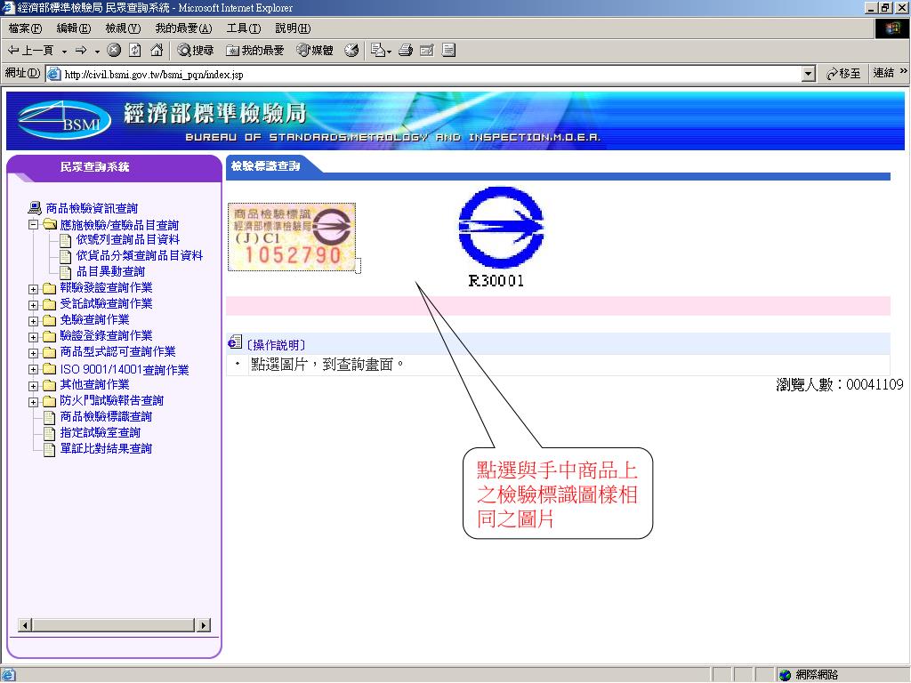Expand the 防火門試驗報告查詢 folder
Screen dimensions: 911x683
33,402
